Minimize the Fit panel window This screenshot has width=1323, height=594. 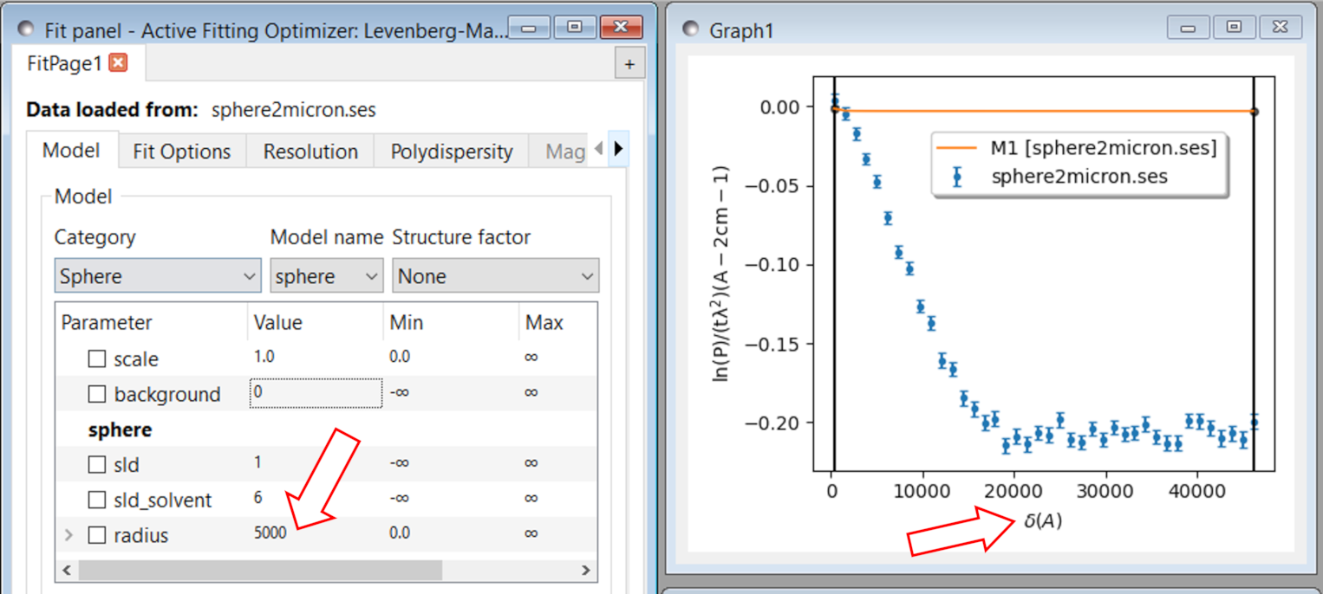click(x=529, y=28)
